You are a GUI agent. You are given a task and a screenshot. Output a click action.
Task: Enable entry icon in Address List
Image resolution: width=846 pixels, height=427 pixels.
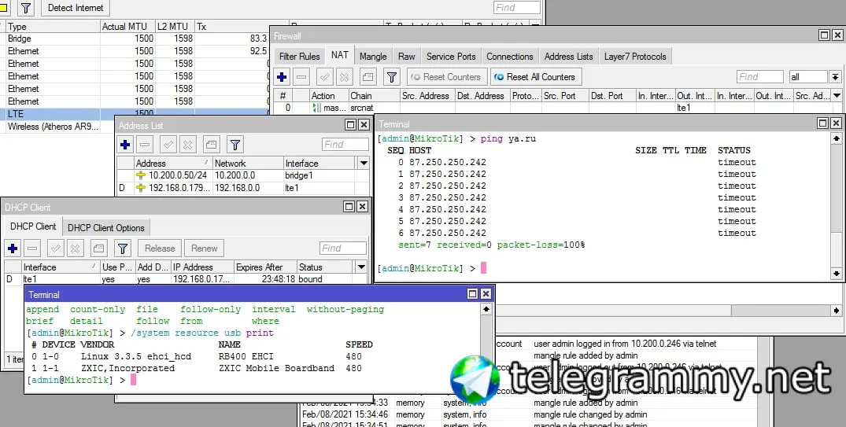point(168,145)
